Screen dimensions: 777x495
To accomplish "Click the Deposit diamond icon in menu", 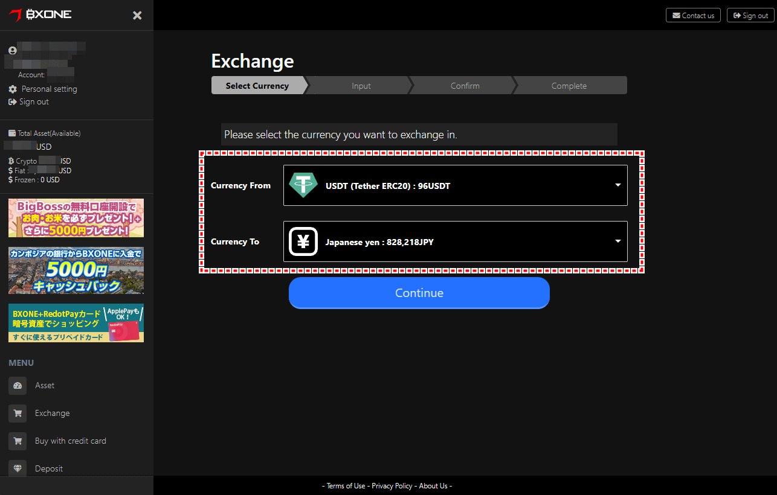I will [18, 468].
